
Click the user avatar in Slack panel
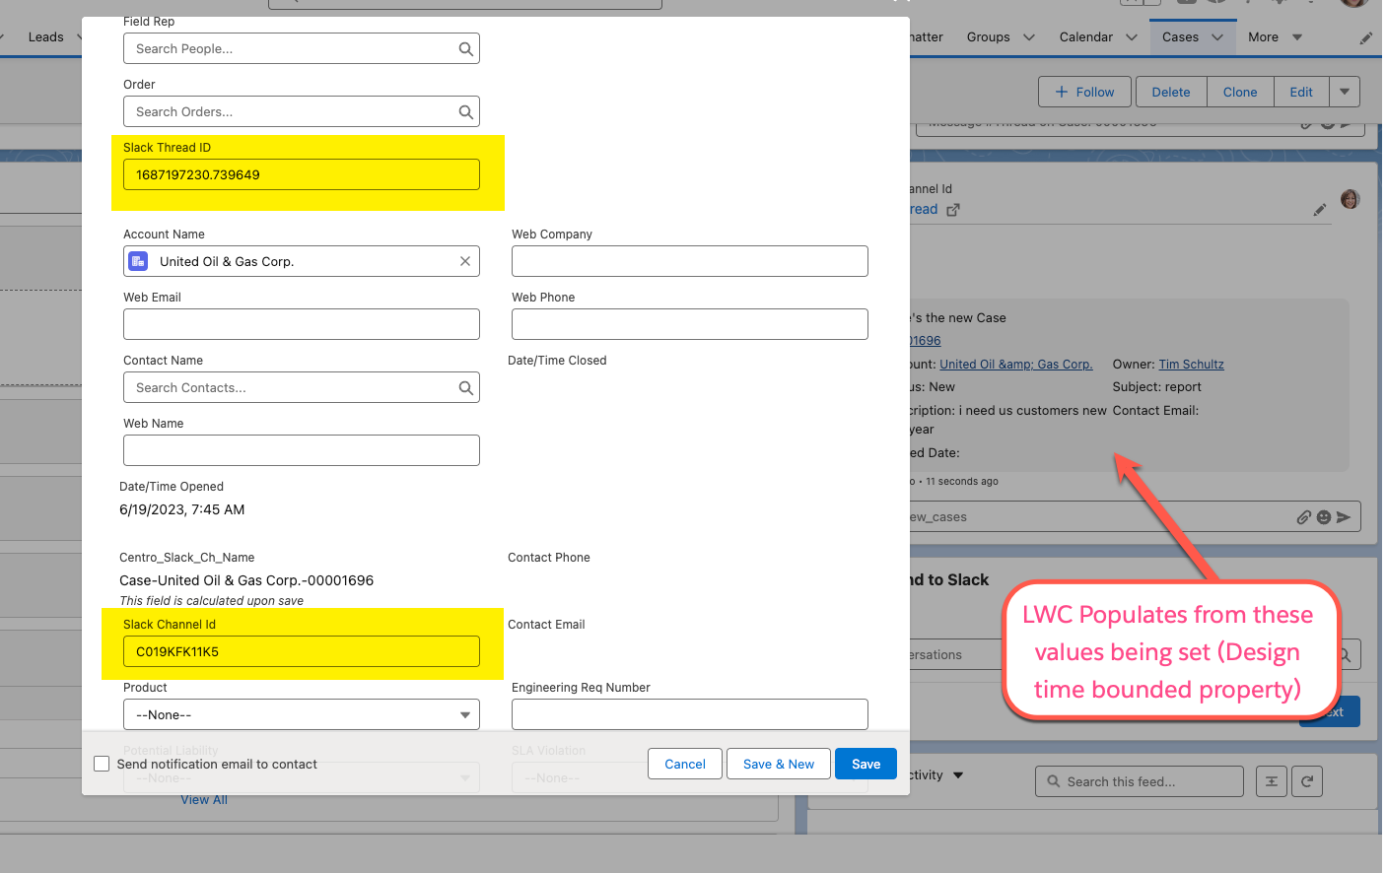pyautogui.click(x=1351, y=199)
